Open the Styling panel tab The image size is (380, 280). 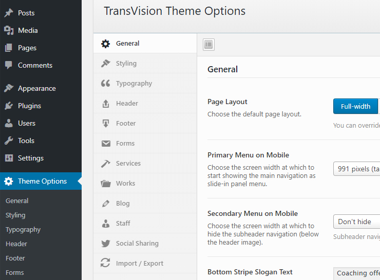pos(145,64)
